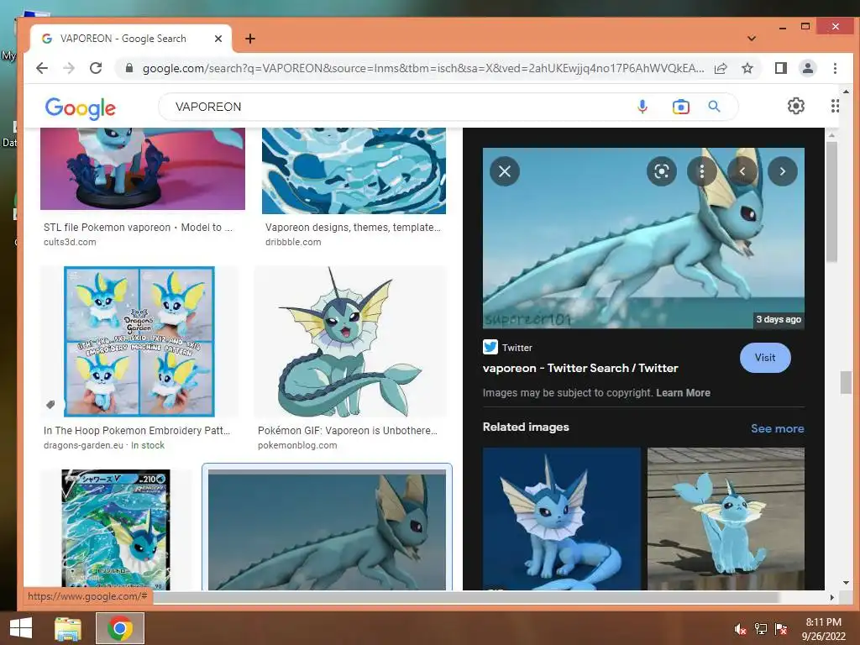Go to next image in preview

coord(782,171)
